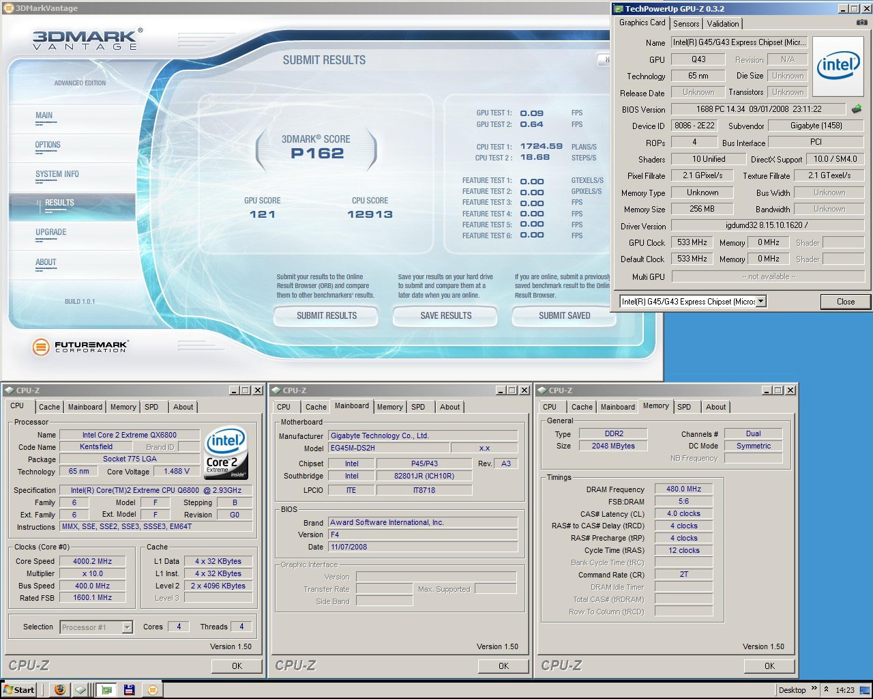Click the blue floppy disk taskbar icon

pyautogui.click(x=129, y=689)
